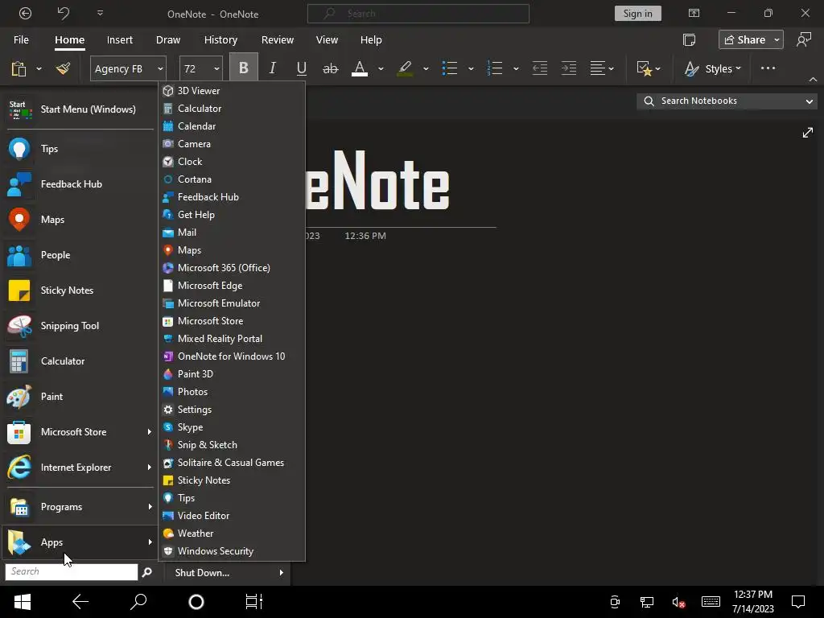Viewport: 824px width, 618px height.
Task: Open Snip & Sketch from the Apps list
Action: (x=232, y=445)
